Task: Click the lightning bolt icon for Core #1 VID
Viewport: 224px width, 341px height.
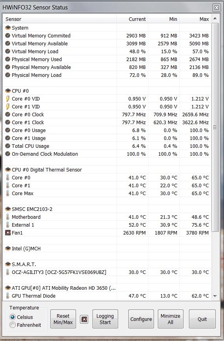Action: pos(7,106)
